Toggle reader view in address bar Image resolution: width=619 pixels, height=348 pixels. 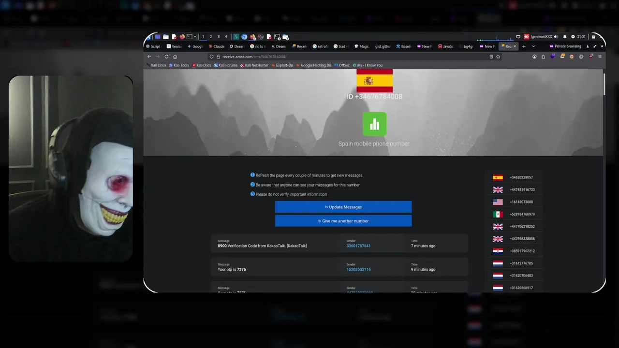pos(491,57)
